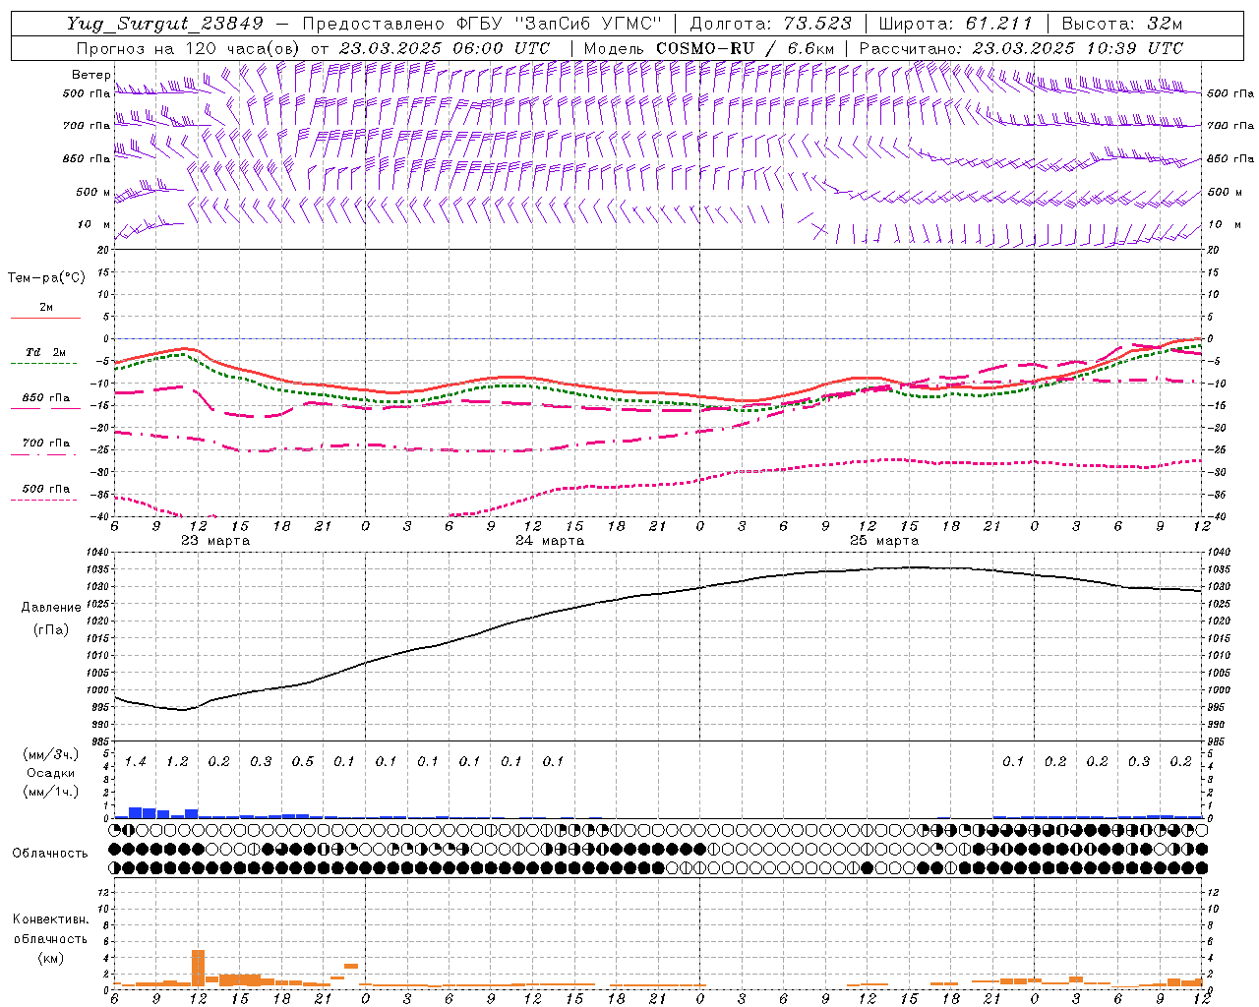1259x1007 pixels.
Task: Click the Конвективн. label
Action: (50, 919)
